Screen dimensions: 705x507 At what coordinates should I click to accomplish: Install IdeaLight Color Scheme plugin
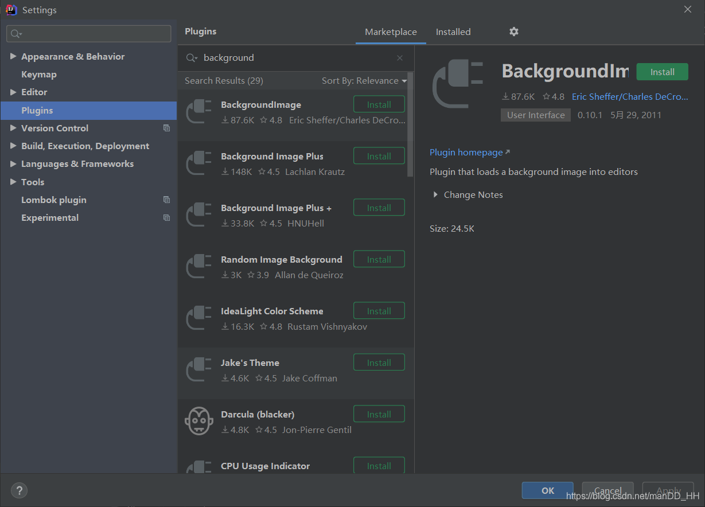point(379,311)
